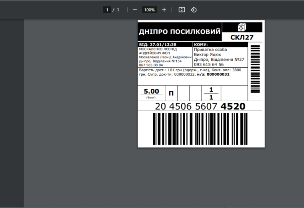
Task: Click the zoom in plus button
Action: point(164,10)
